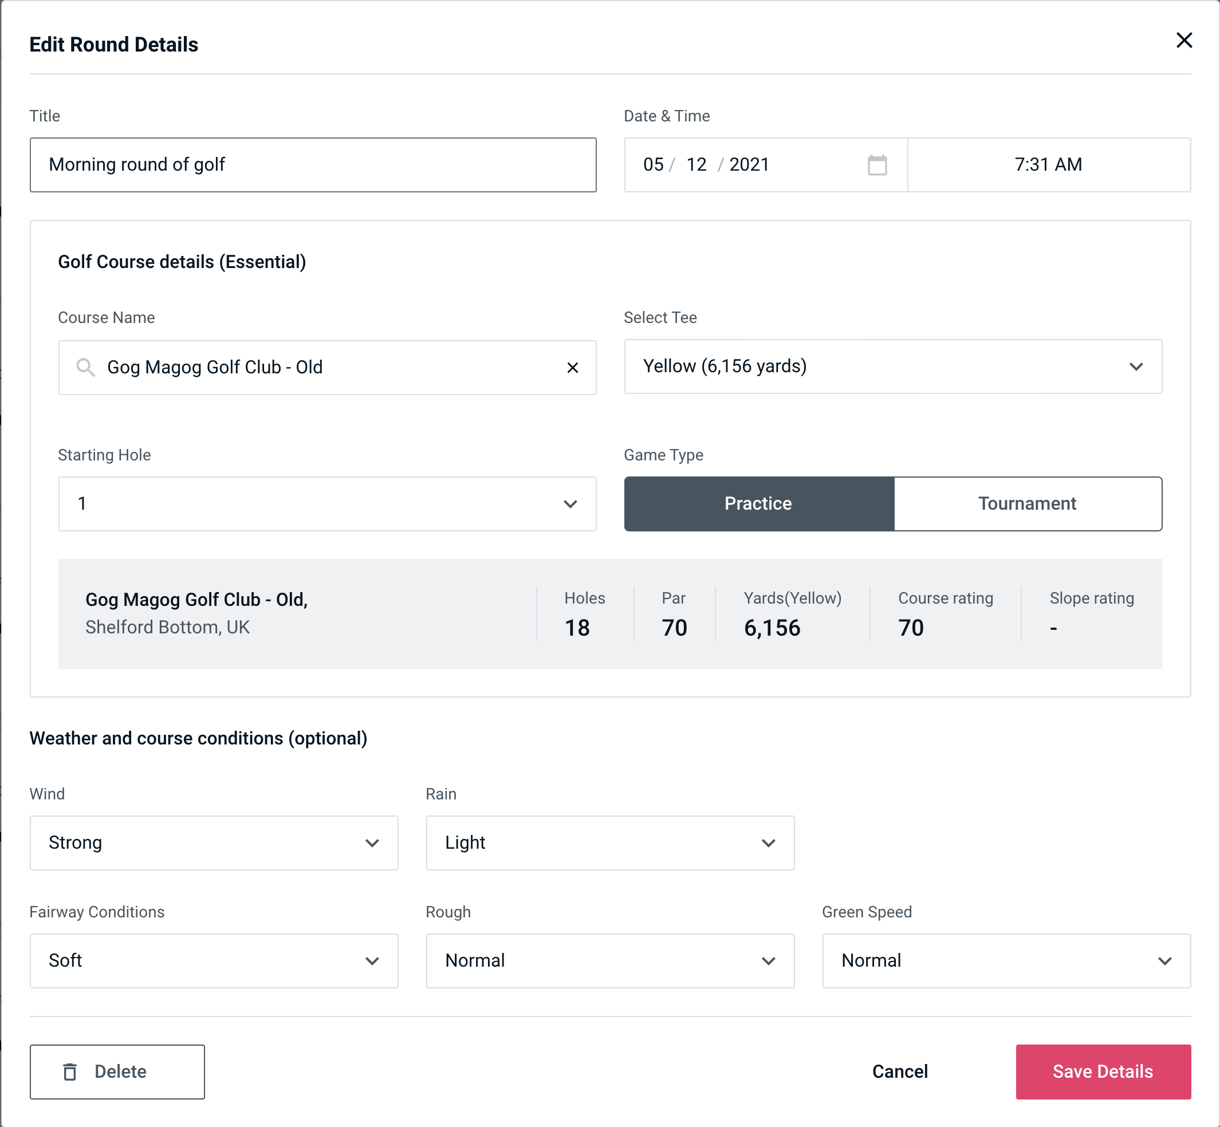Click the clear (X) icon in Course Name
Screen dimensions: 1220x1127
(573, 368)
